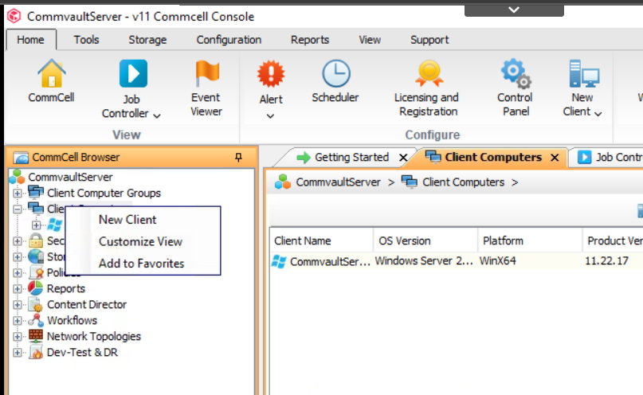Open the New Client ribbon dropdown arrow
Viewport: 643px width, 395px height.
point(598,114)
